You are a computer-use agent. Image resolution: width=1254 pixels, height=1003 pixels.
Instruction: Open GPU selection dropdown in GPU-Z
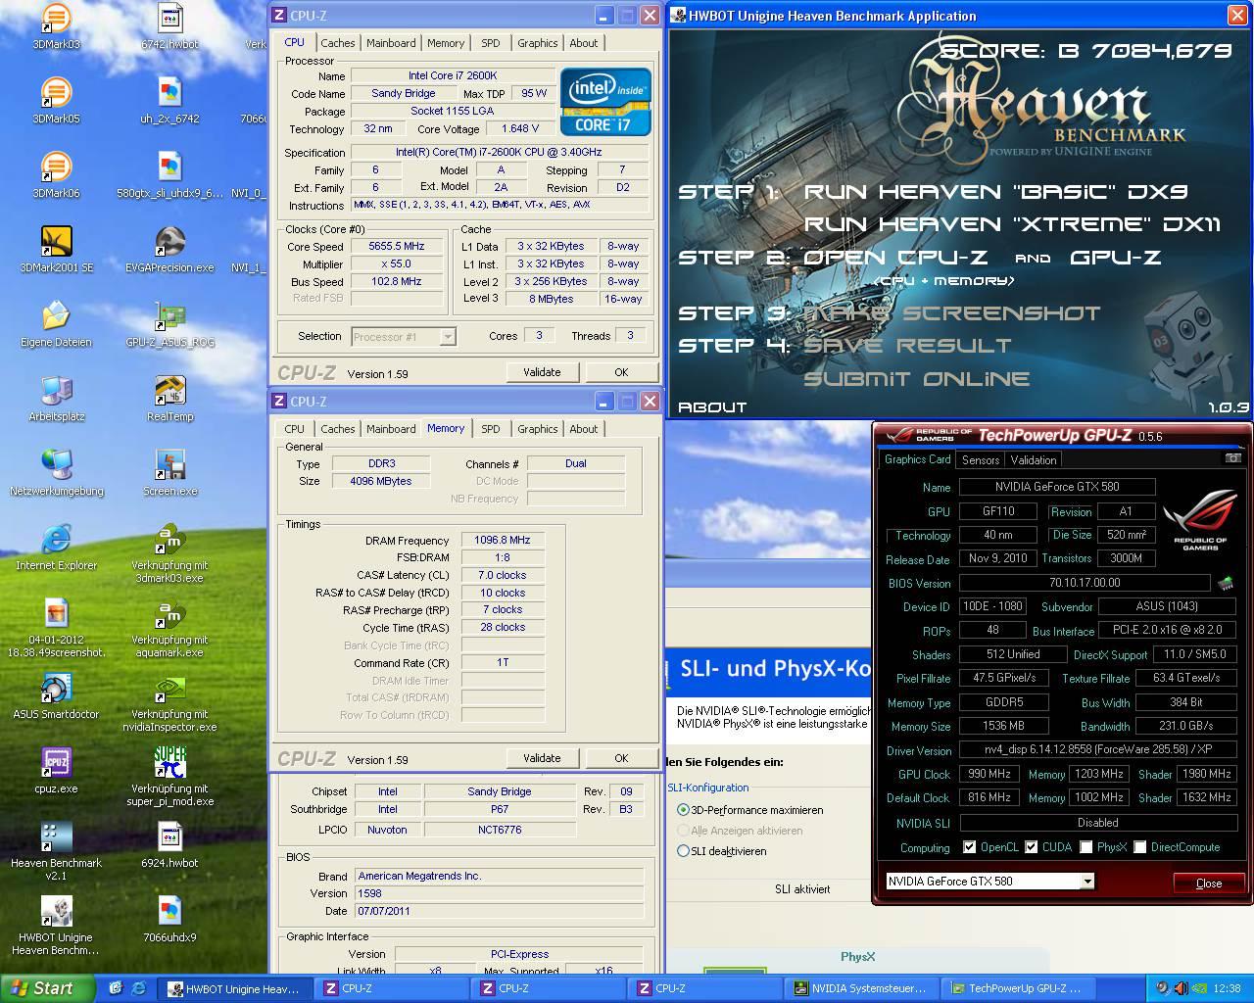pos(1086,882)
